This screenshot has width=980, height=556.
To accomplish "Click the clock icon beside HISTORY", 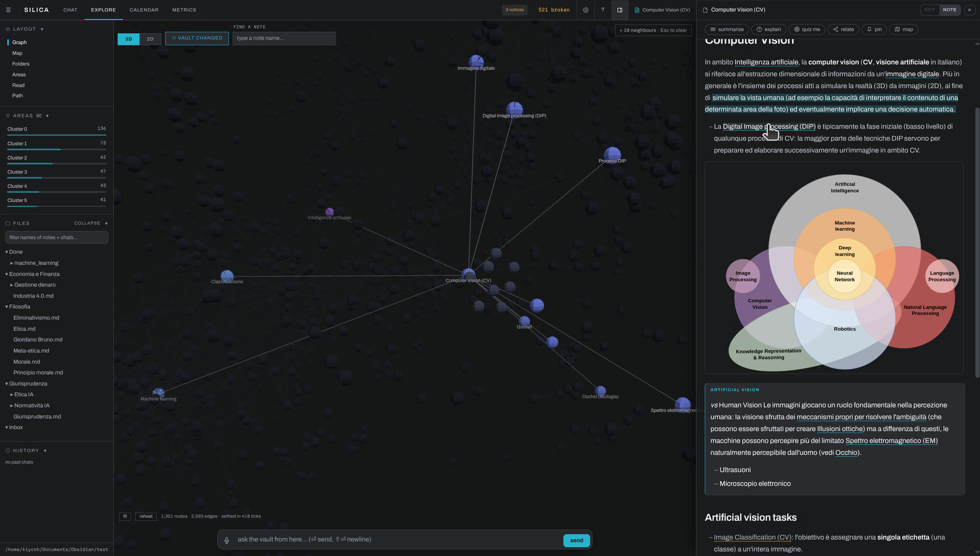I will point(8,450).
